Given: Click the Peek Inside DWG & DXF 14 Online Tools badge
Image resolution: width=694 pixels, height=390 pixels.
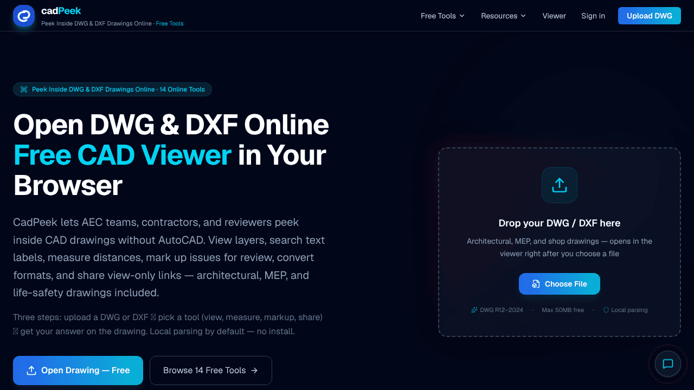Looking at the screenshot, I should pyautogui.click(x=112, y=89).
